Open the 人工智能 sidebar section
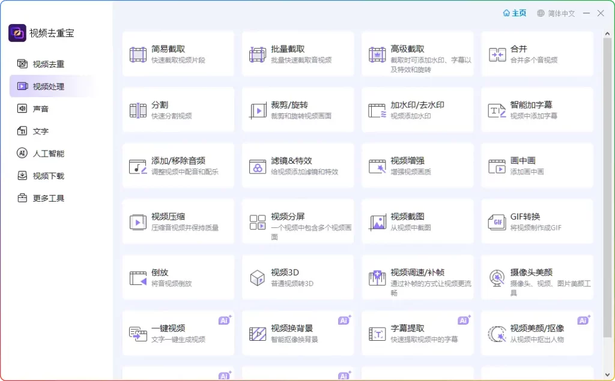 (x=44, y=153)
